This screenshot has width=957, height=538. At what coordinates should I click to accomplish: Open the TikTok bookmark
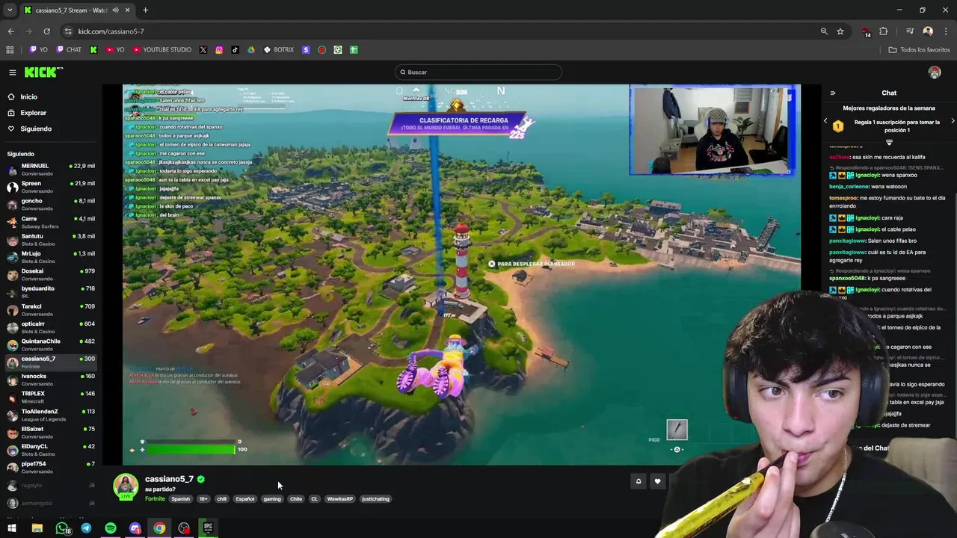click(235, 50)
